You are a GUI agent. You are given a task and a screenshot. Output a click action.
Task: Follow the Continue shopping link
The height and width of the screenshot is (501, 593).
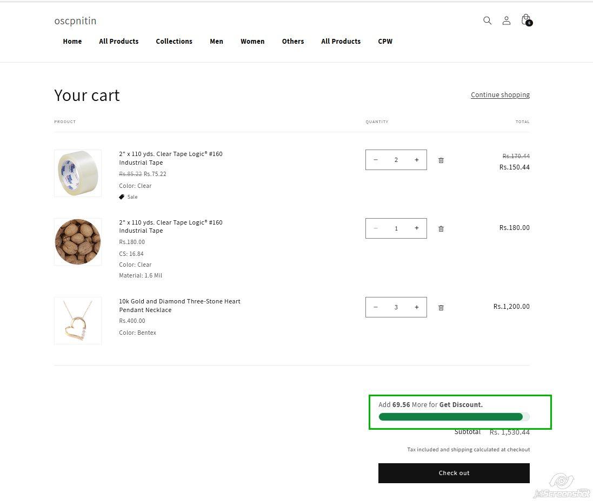coord(500,95)
